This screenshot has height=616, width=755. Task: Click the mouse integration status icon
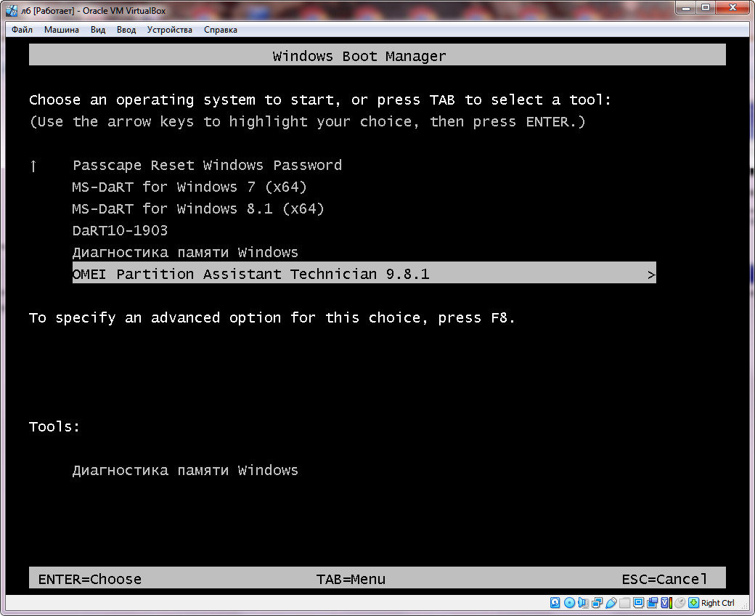(x=678, y=602)
